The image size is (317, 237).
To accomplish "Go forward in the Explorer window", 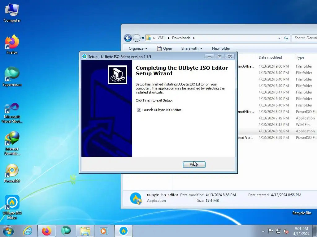I will 137,38.
